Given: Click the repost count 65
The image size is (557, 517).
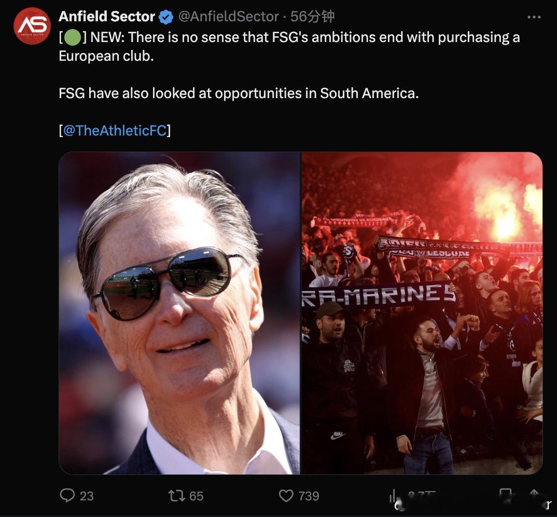Looking at the screenshot, I should pyautogui.click(x=196, y=496).
